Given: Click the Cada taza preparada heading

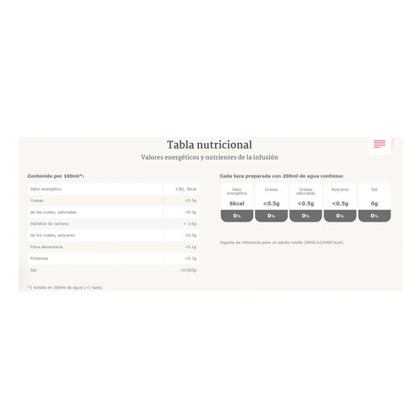Looking at the screenshot, I should click(x=282, y=176).
